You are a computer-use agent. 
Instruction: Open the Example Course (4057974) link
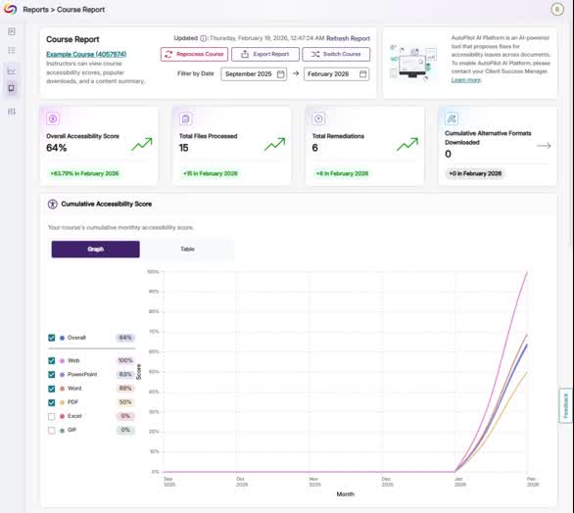click(86, 54)
